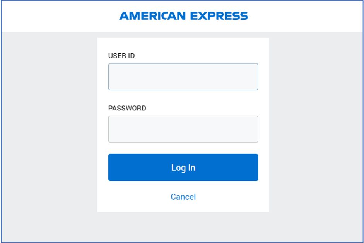Click the card space above the USER ID label

(x=183, y=44)
